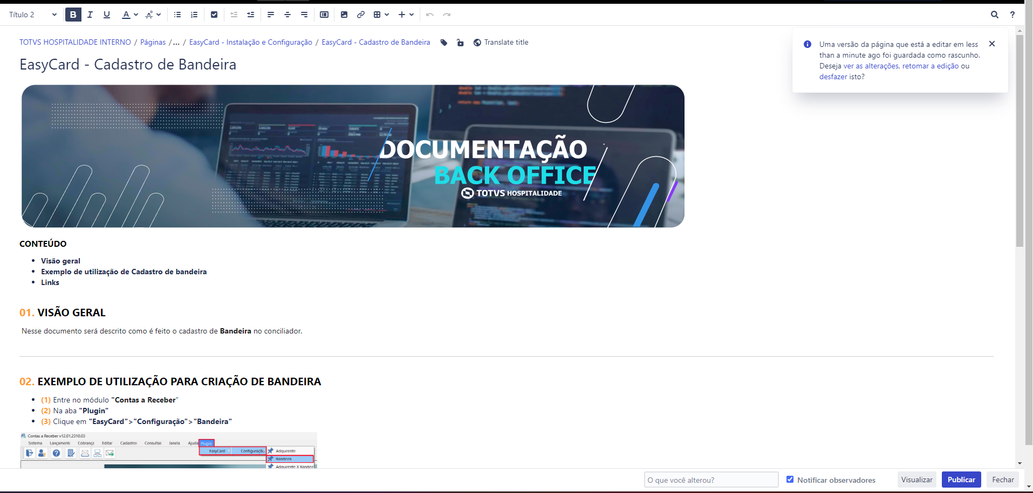Click 'retomar a edição' link
The height and width of the screenshot is (493, 1033).
pyautogui.click(x=931, y=66)
